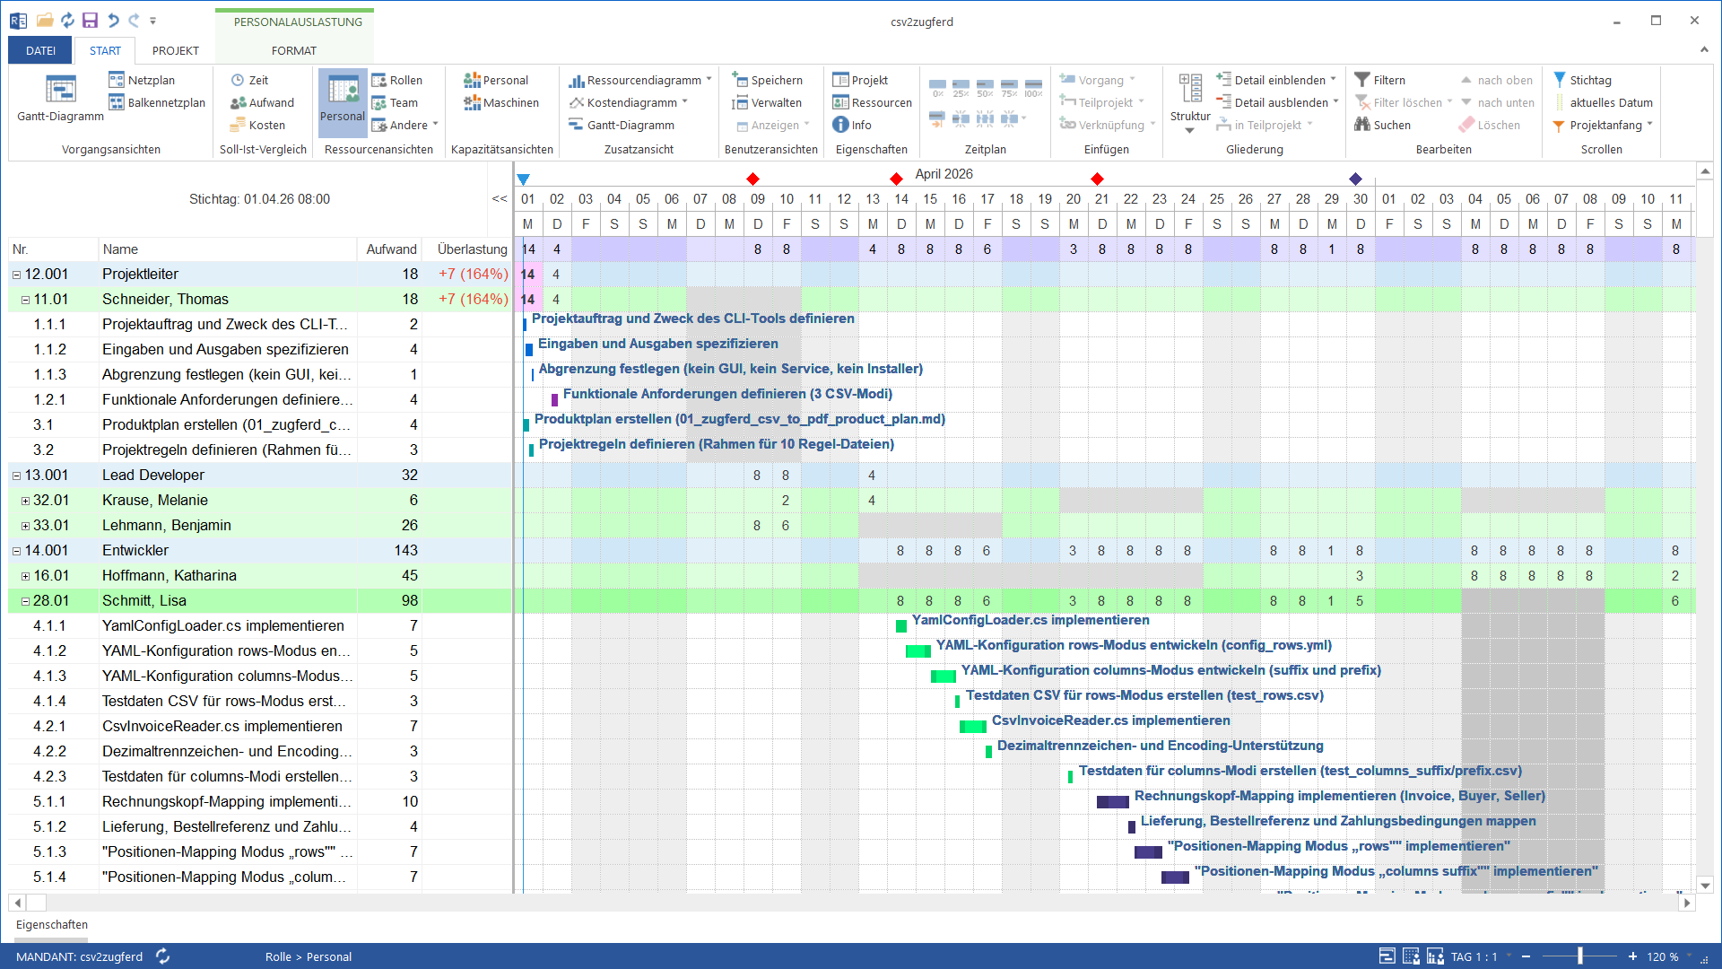
Task: Search with the Suchen binoculars
Action: [1382, 125]
